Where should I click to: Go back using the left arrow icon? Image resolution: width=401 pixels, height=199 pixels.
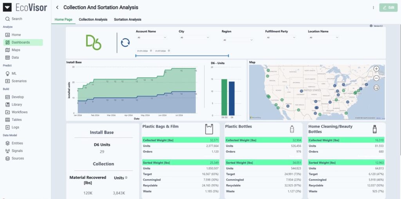57,7
